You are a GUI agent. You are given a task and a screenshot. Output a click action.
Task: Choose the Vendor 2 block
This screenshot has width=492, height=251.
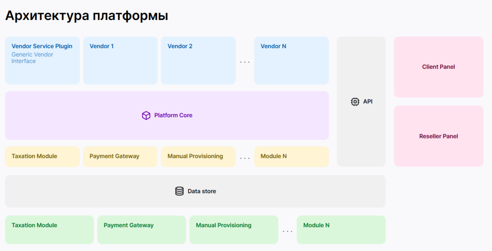click(198, 60)
